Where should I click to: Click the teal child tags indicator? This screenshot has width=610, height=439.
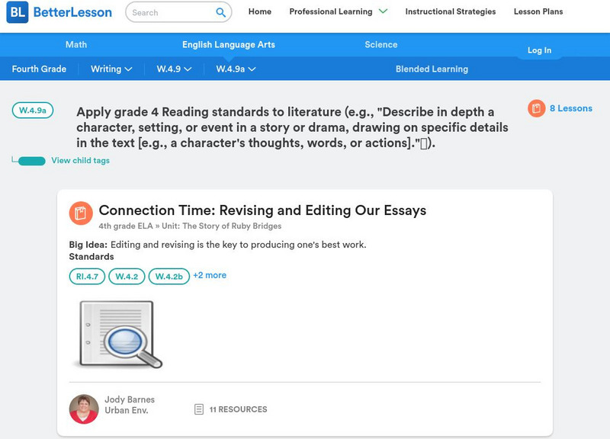(31, 161)
